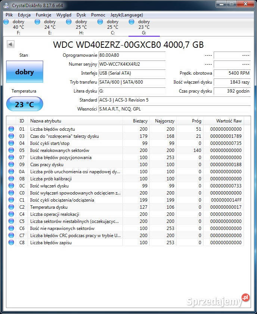Screen dimensions: 257x314
Task: Click status orb for attribute C8 write errors
Action: pos(11,242)
